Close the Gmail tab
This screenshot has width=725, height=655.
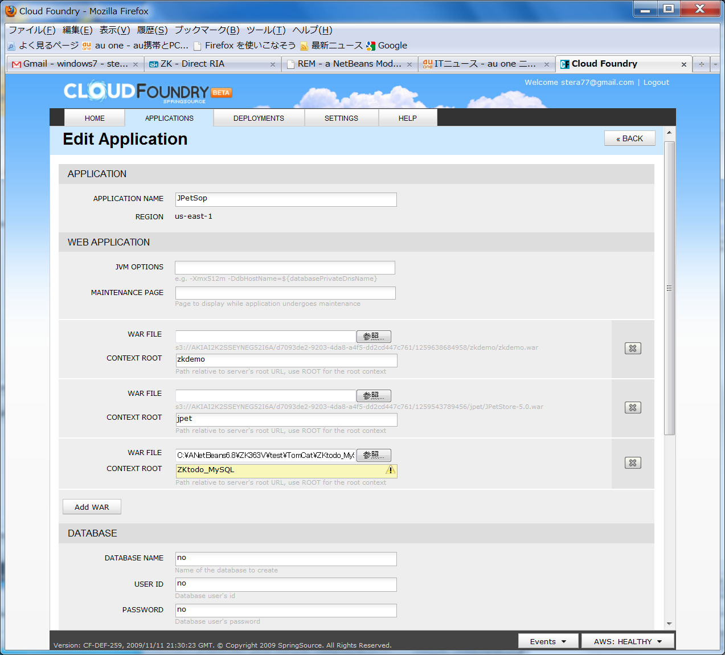point(136,64)
